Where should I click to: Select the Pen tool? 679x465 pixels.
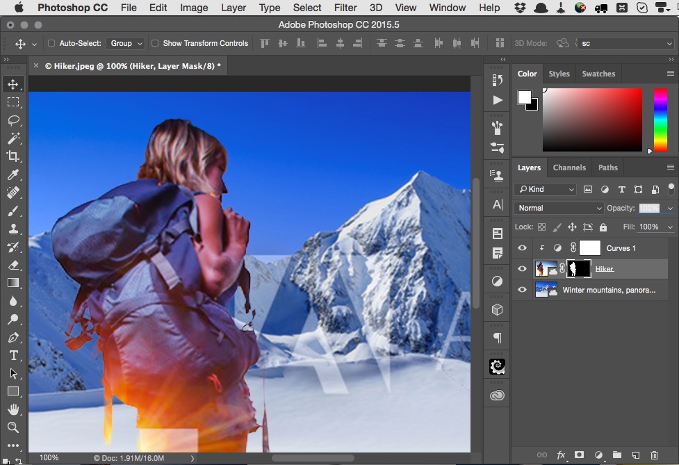point(13,337)
